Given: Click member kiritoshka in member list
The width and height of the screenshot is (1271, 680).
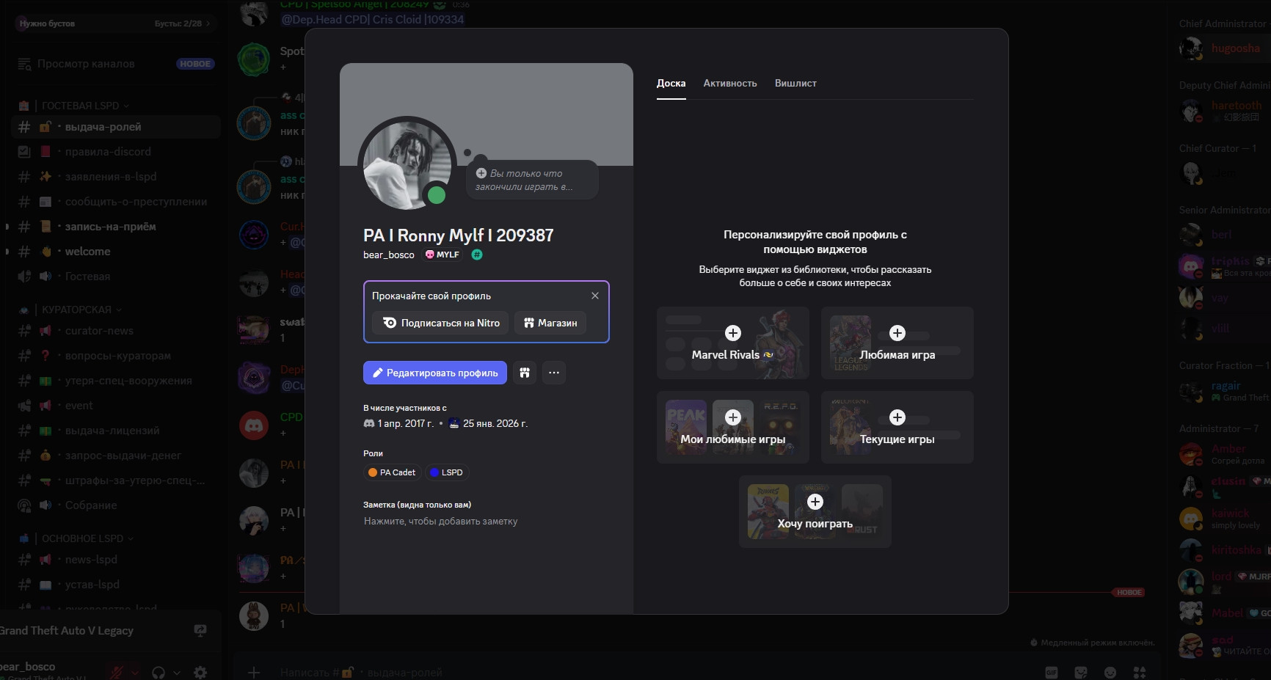Looking at the screenshot, I should click(1223, 550).
